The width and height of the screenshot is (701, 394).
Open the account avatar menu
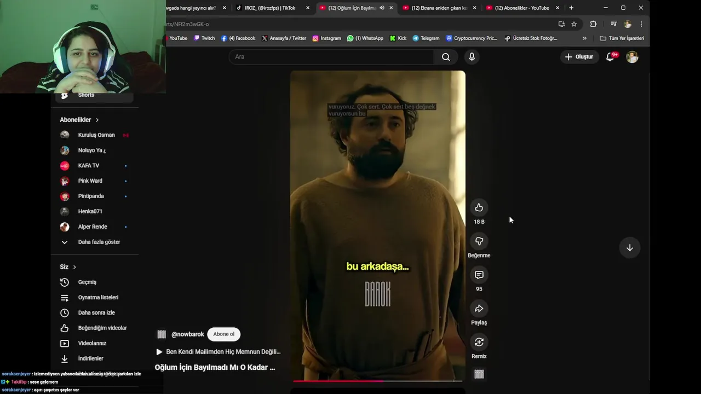(x=632, y=57)
